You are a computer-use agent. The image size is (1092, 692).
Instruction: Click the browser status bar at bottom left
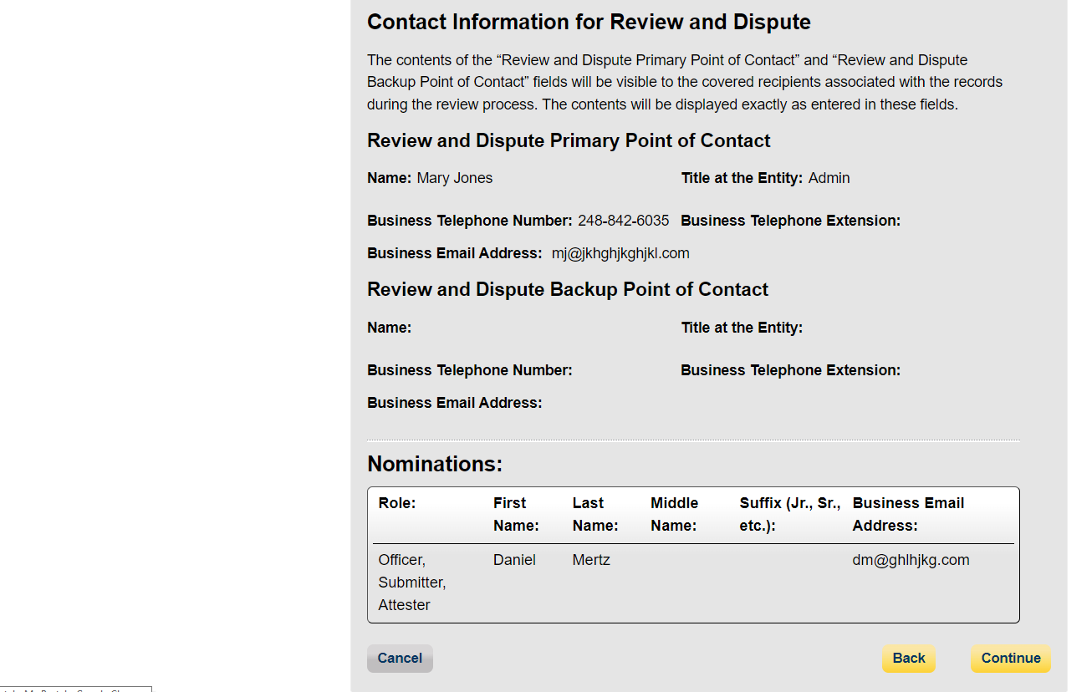click(x=75, y=688)
